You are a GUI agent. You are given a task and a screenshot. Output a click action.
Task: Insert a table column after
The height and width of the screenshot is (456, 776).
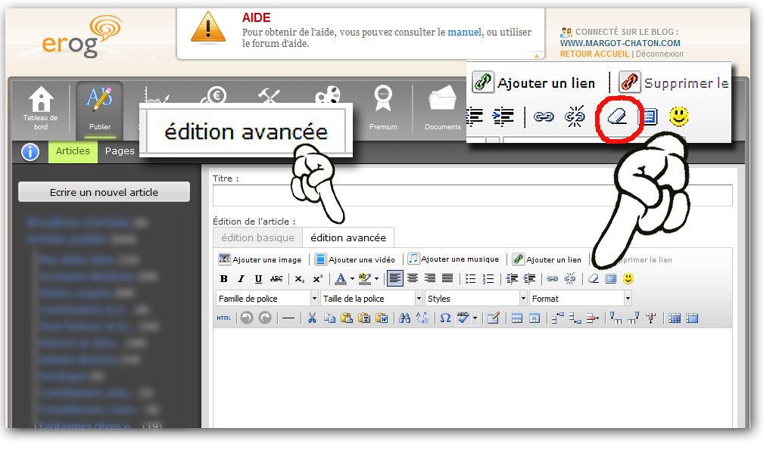(x=634, y=318)
